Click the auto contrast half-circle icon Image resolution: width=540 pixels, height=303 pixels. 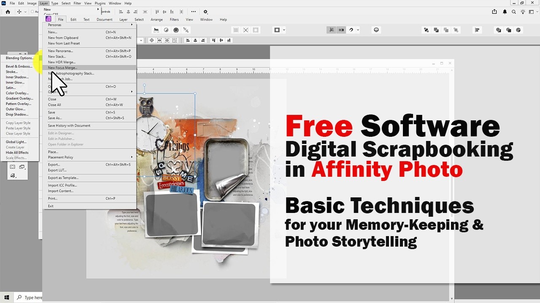(166, 30)
